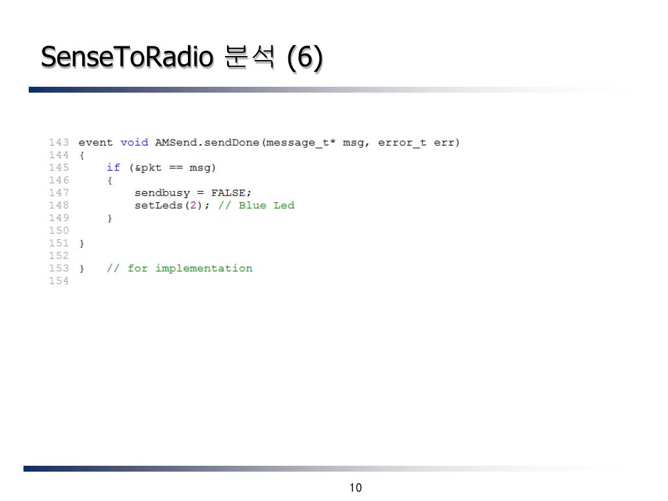Click closing brace on line 153
Image resolution: width=668 pixels, height=501 pixels.
tap(82, 269)
